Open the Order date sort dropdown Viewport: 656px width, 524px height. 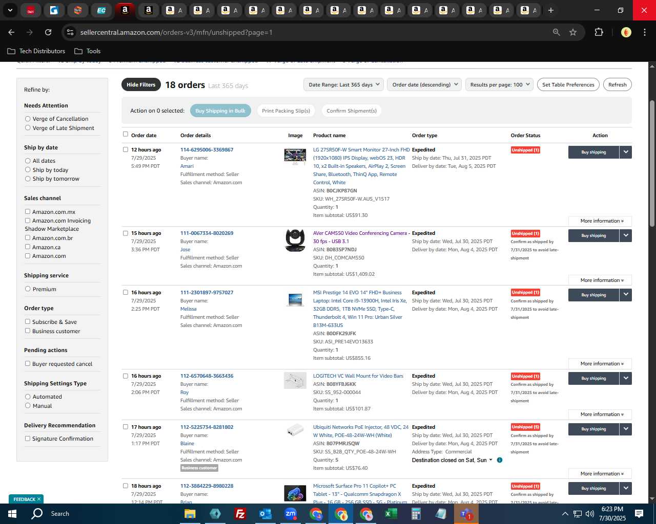(x=424, y=85)
